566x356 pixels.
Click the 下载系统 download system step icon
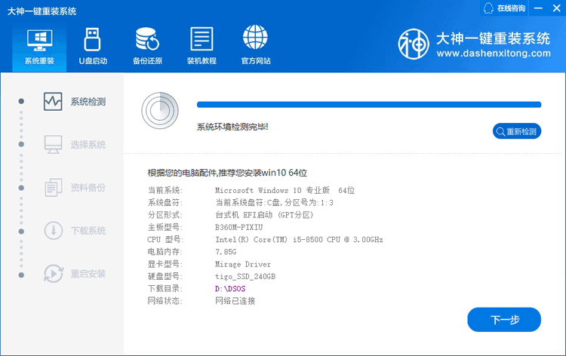point(53,231)
